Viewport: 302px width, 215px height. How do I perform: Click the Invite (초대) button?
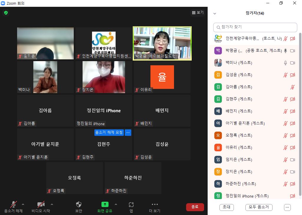pyautogui.click(x=226, y=207)
